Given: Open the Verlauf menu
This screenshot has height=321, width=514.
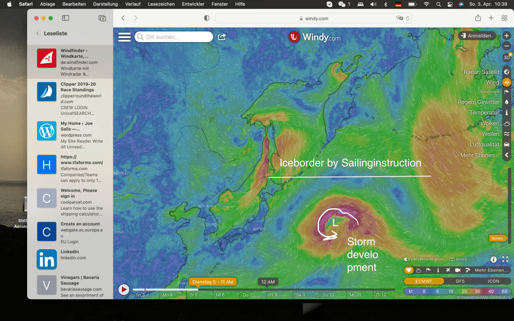Looking at the screenshot, I should pos(133,4).
